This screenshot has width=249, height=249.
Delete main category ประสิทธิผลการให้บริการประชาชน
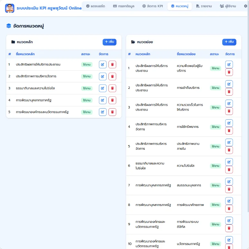(112, 65)
